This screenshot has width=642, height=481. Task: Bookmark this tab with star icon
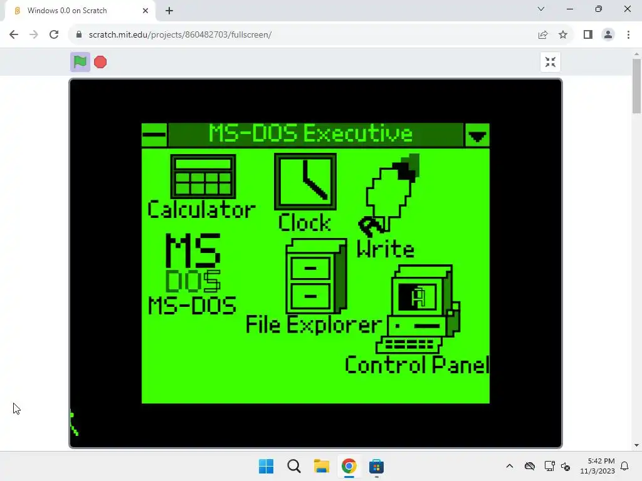563,35
